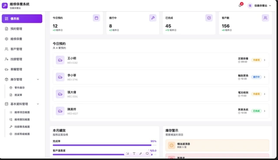Go to the 儀表板 dashboard menu item
The height and width of the screenshot is (160, 278).
[x=22, y=19]
